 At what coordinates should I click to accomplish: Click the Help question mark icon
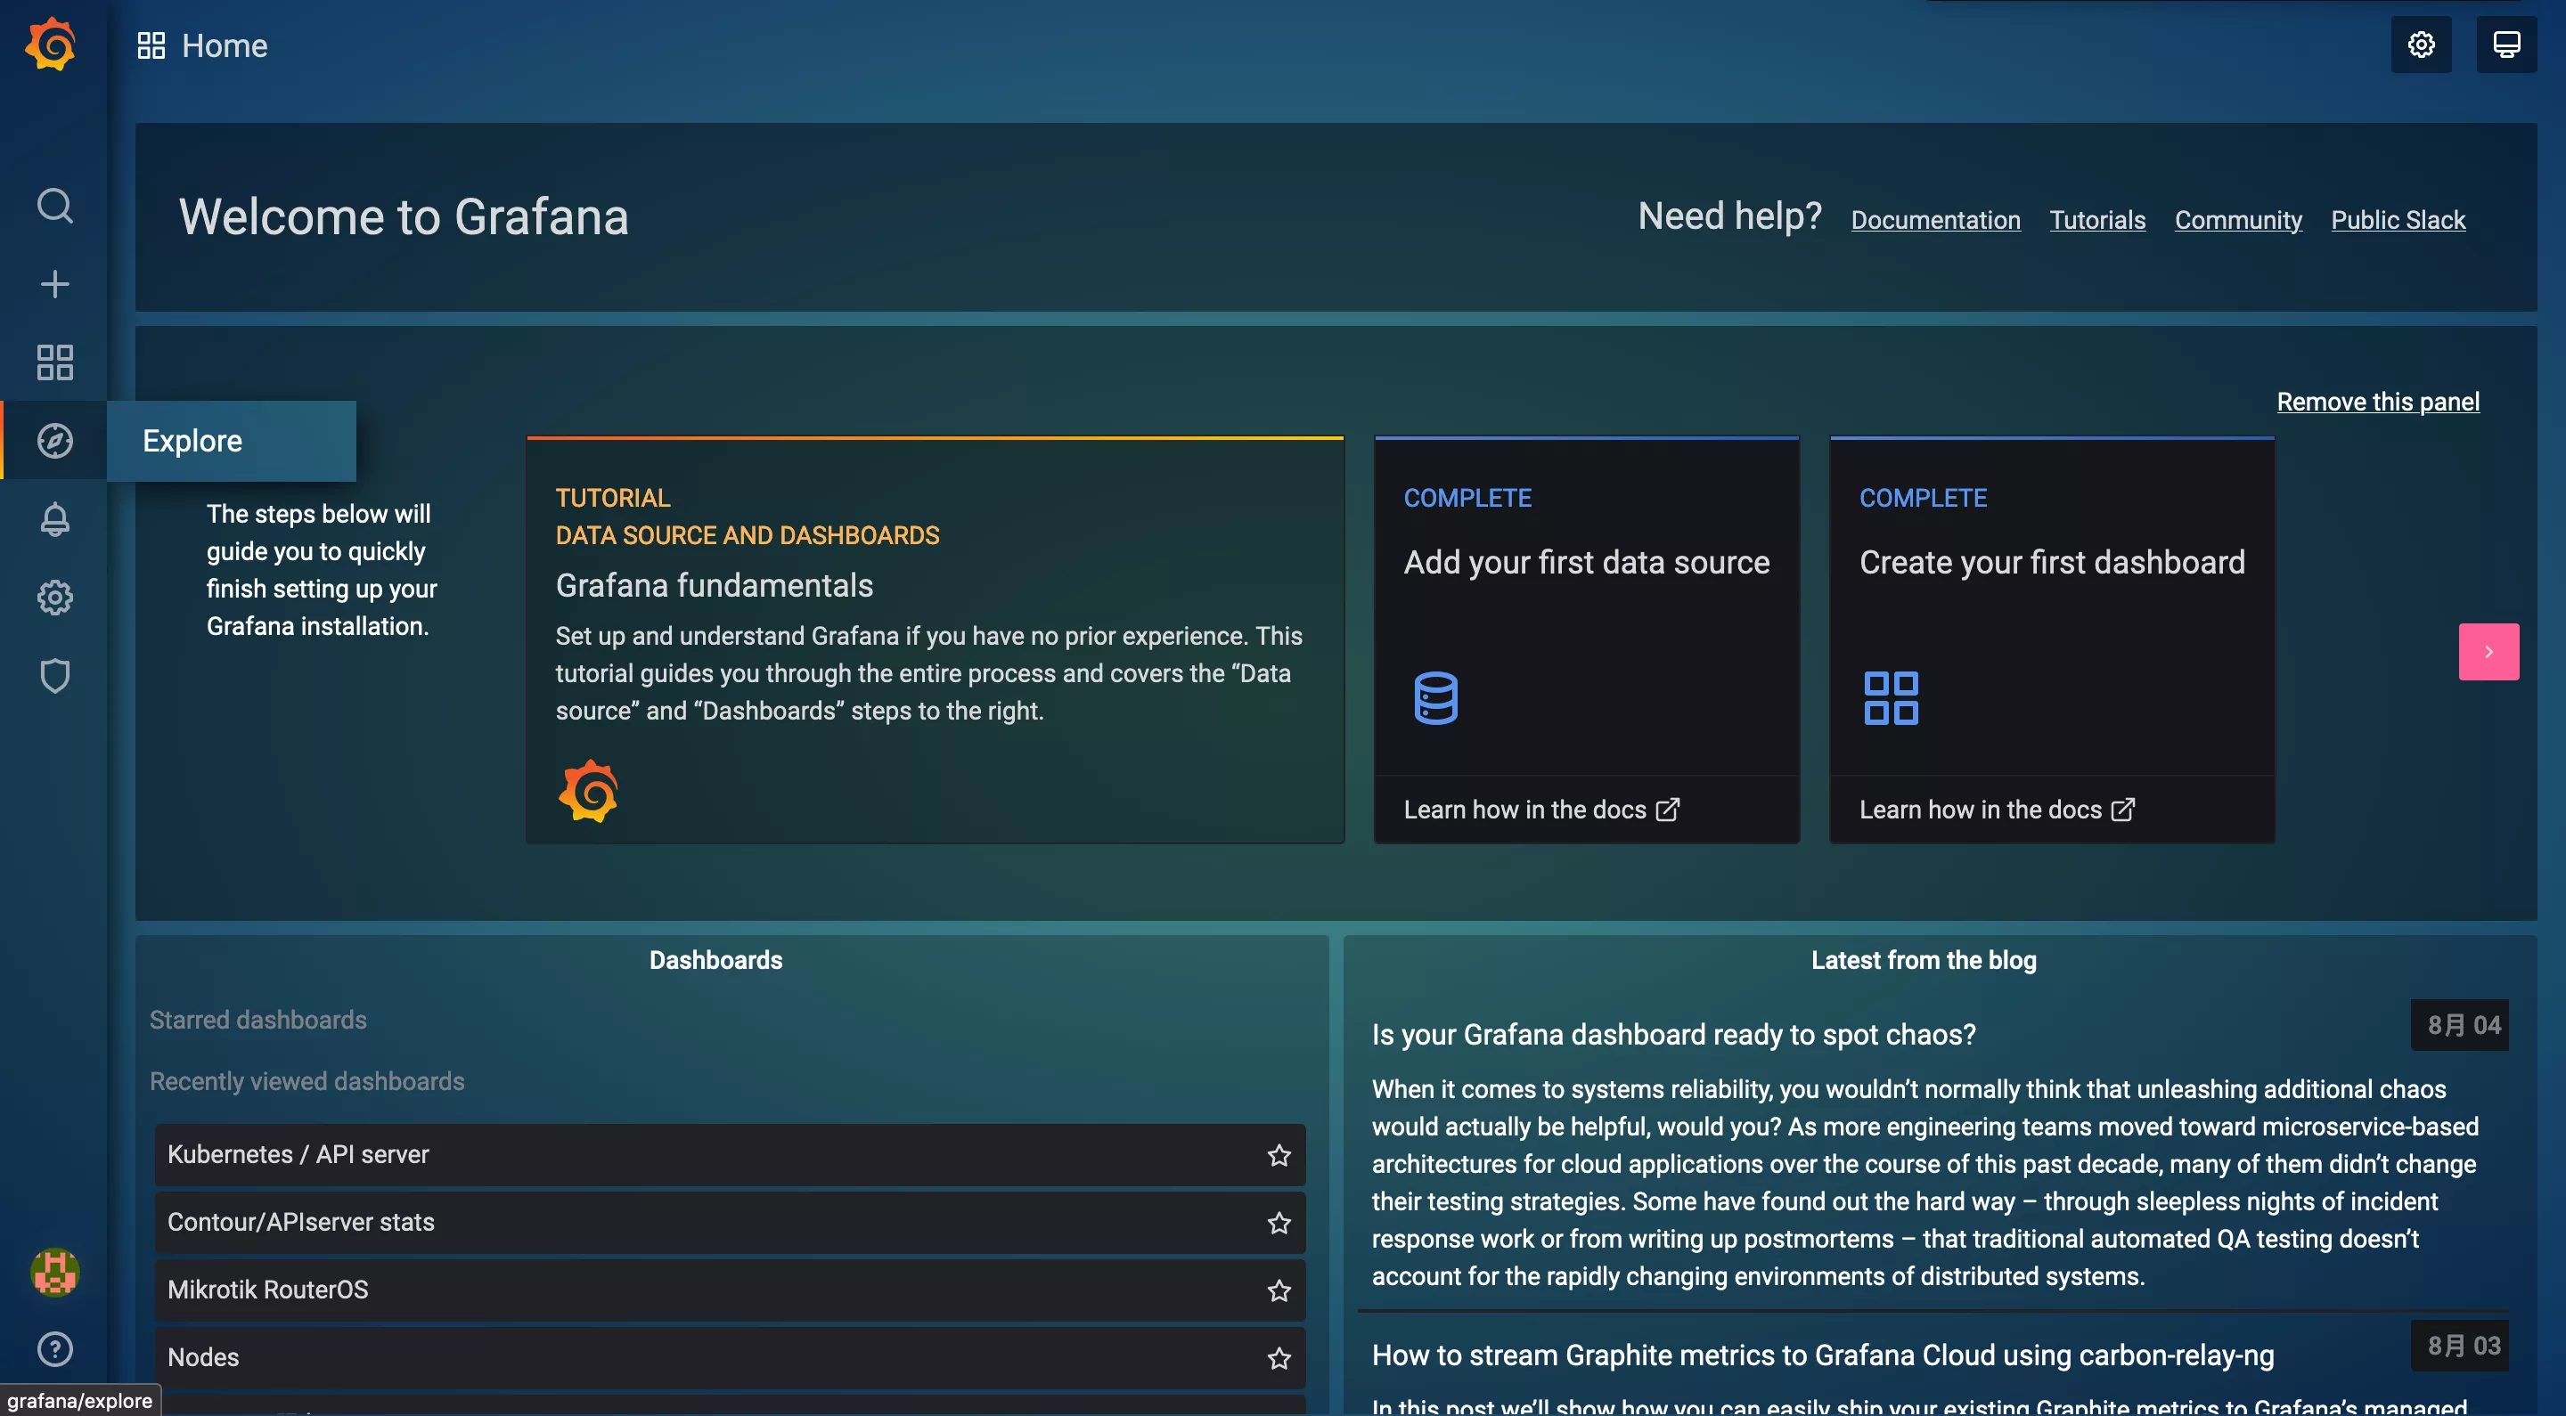[54, 1349]
